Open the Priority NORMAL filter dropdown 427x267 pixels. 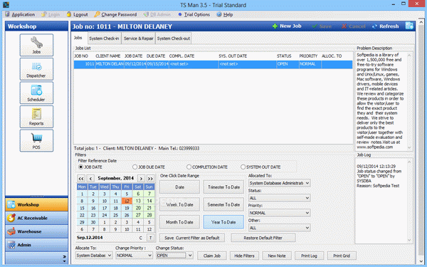(x=279, y=213)
